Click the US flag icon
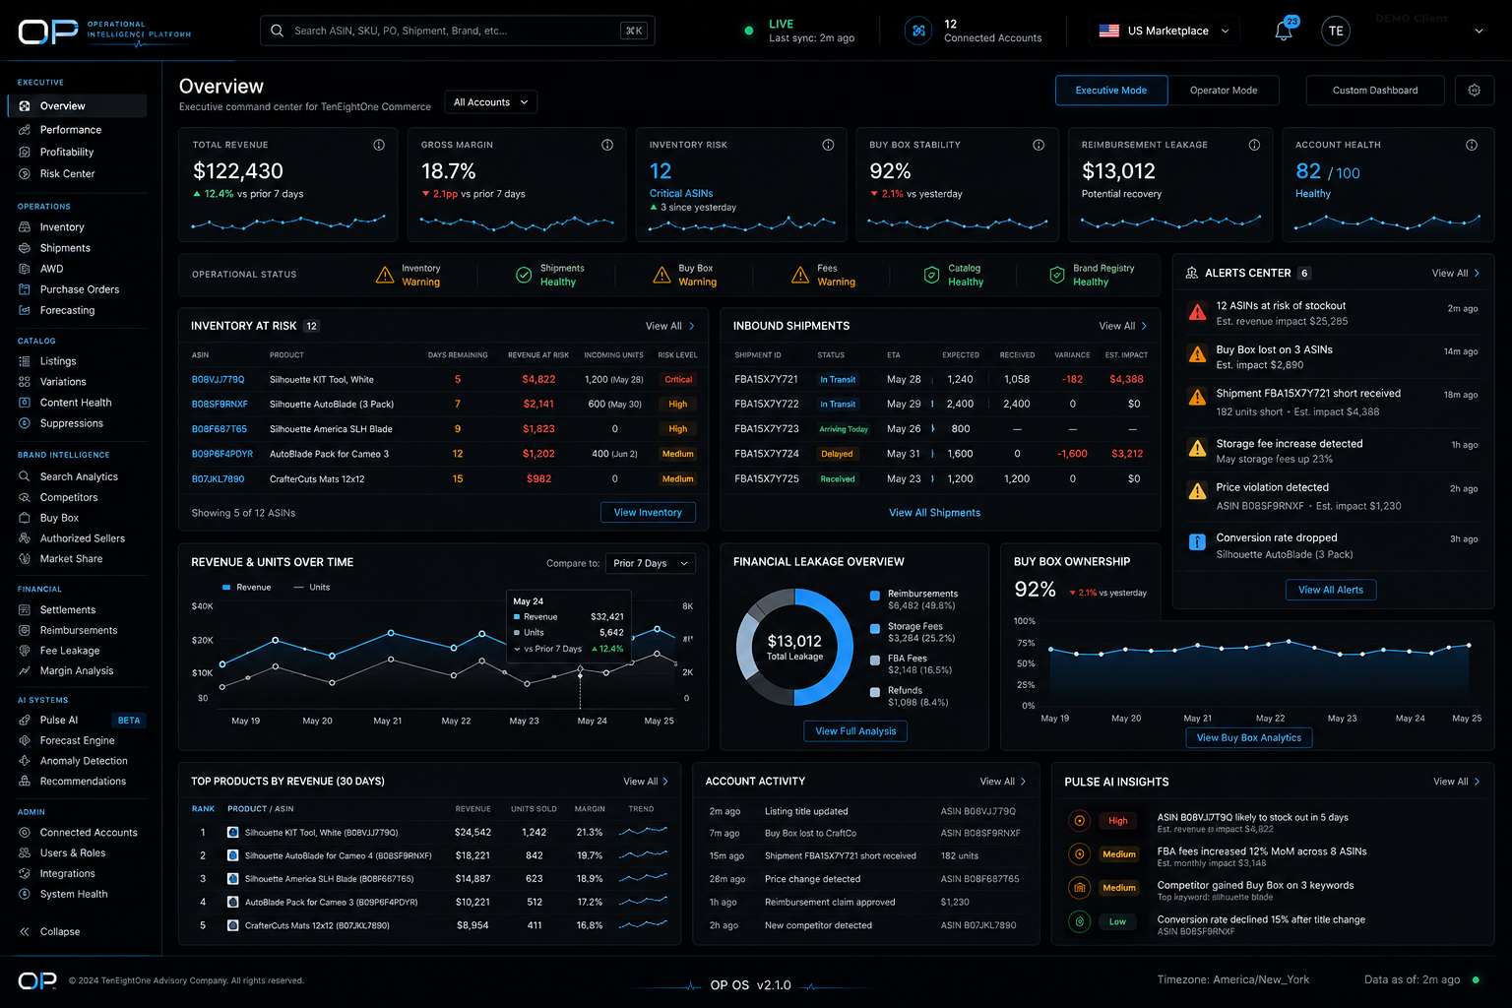Screen dimensions: 1512x1008 coord(1109,31)
